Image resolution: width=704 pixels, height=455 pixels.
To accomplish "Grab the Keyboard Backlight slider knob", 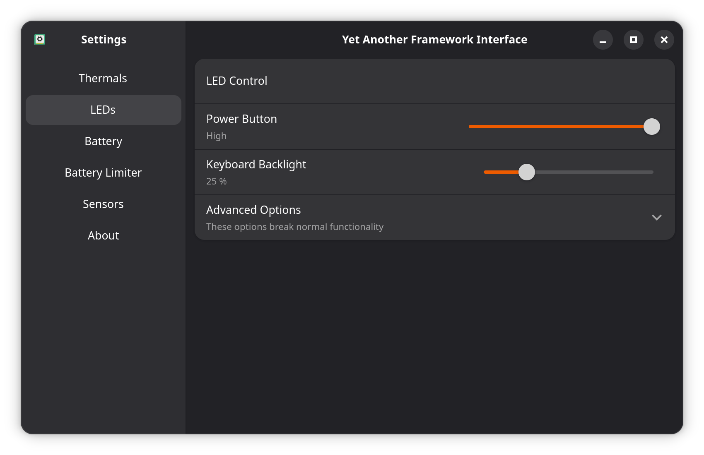I will point(528,172).
